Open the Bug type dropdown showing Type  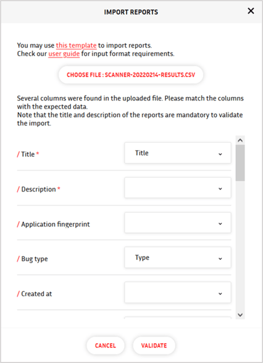click(x=178, y=257)
